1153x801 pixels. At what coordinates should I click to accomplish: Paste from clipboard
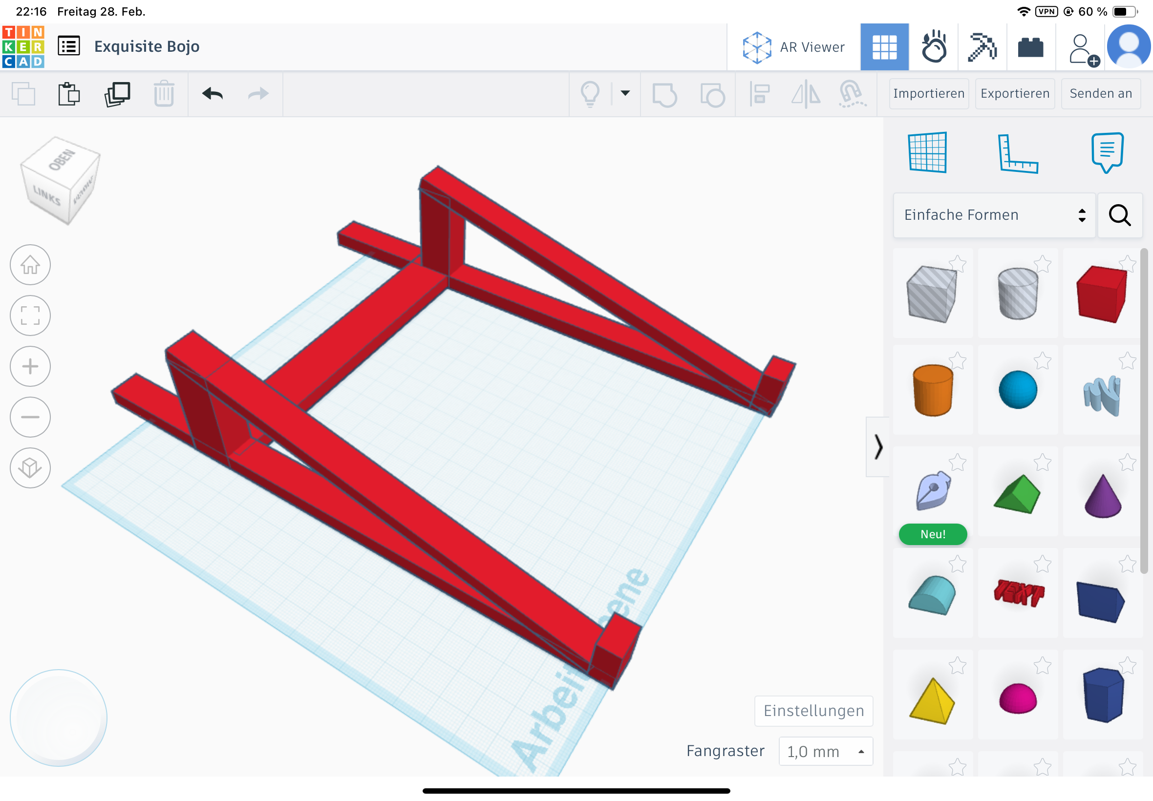(x=69, y=93)
